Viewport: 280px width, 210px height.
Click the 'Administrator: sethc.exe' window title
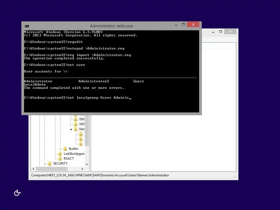pyautogui.click(x=112, y=26)
